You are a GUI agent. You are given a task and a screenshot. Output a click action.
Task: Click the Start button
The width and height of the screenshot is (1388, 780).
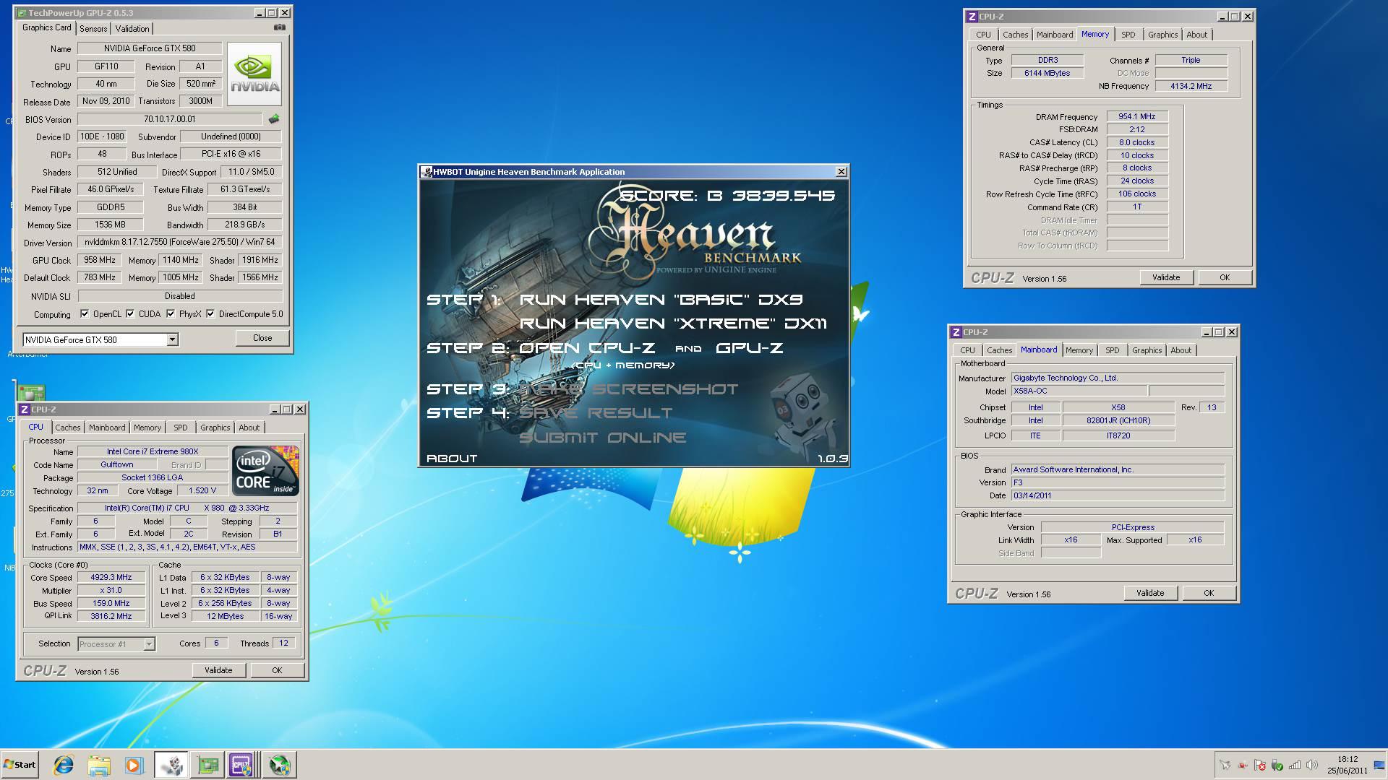[x=20, y=765]
